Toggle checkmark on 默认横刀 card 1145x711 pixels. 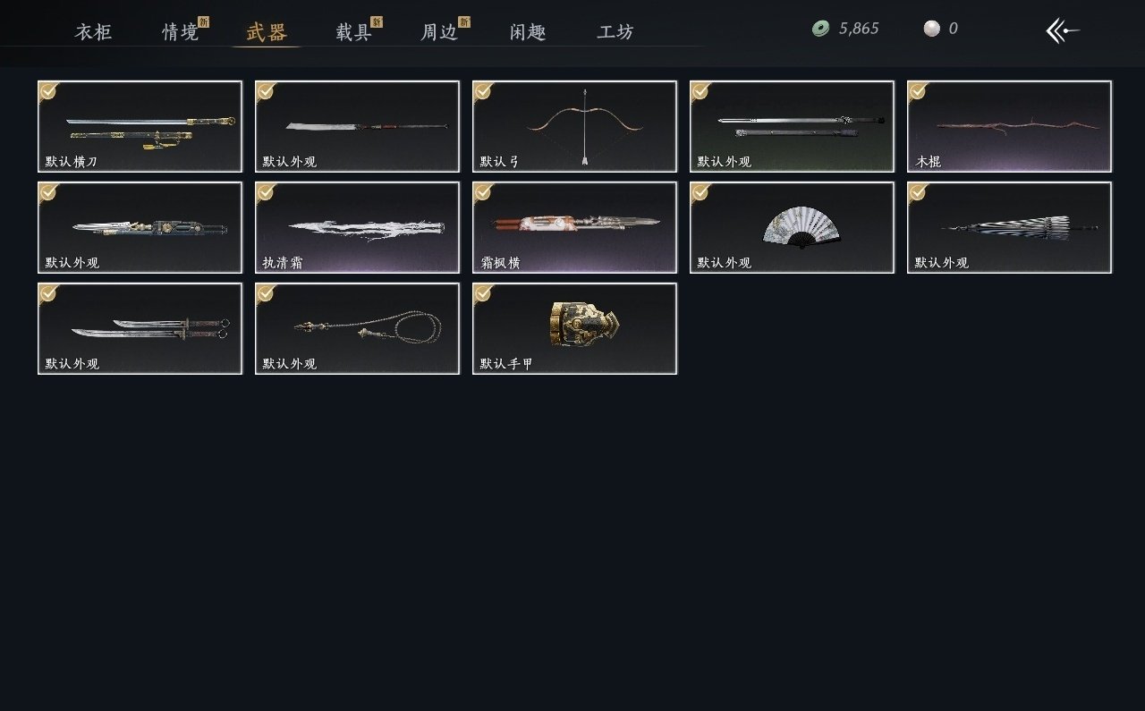[x=47, y=90]
